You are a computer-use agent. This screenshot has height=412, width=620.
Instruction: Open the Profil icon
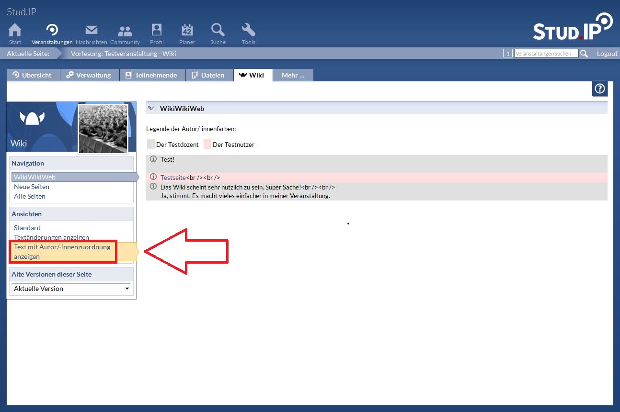pos(157,31)
